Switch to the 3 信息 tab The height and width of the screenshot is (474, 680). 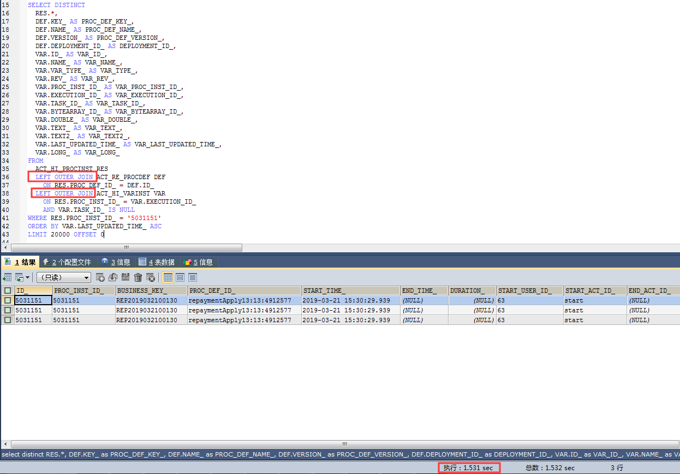[115, 262]
